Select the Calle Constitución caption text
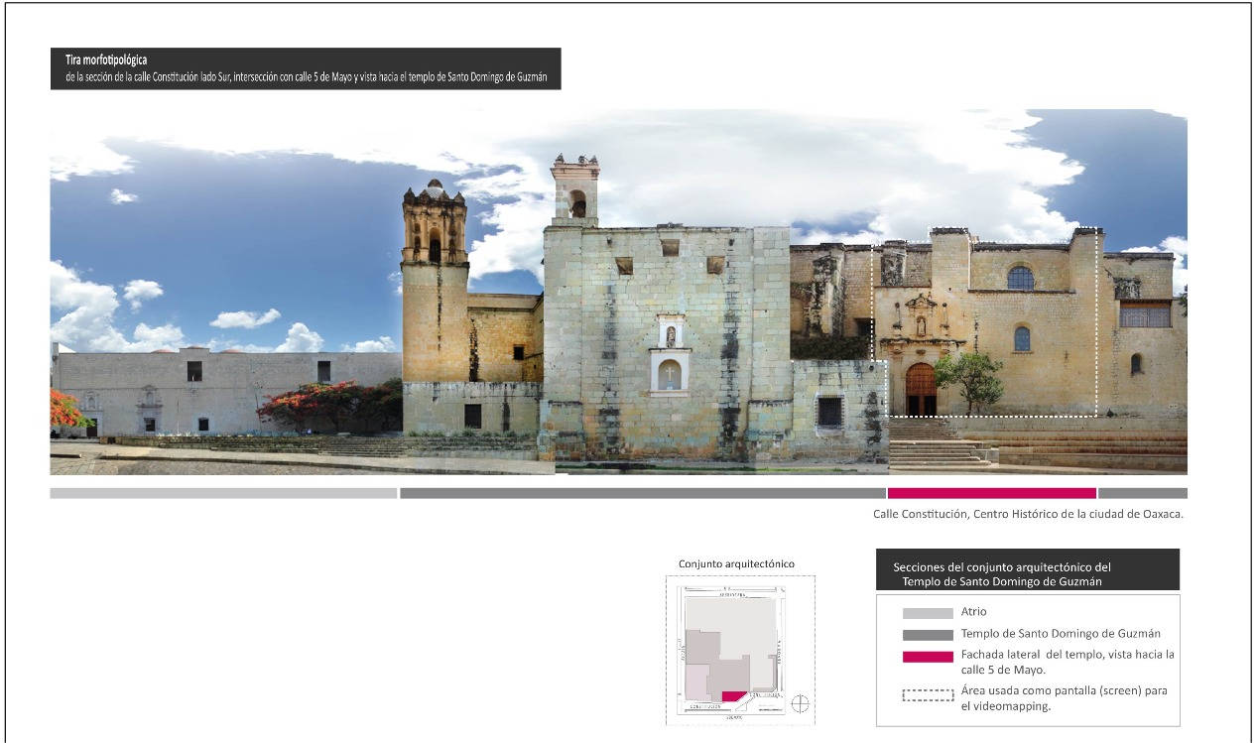The width and height of the screenshot is (1257, 743). point(1027,514)
